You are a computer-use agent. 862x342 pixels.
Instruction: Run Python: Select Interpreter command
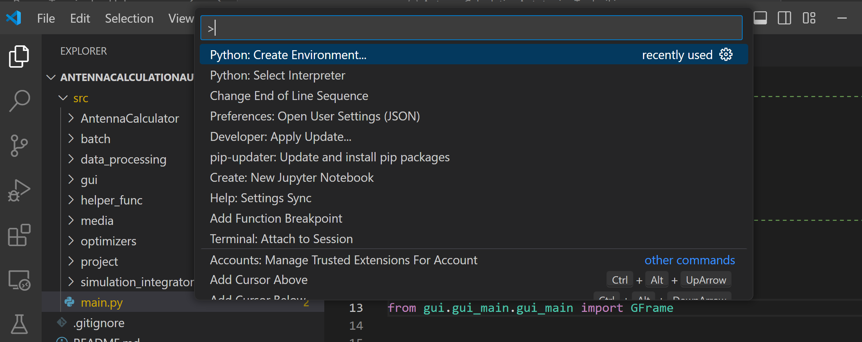coord(277,75)
